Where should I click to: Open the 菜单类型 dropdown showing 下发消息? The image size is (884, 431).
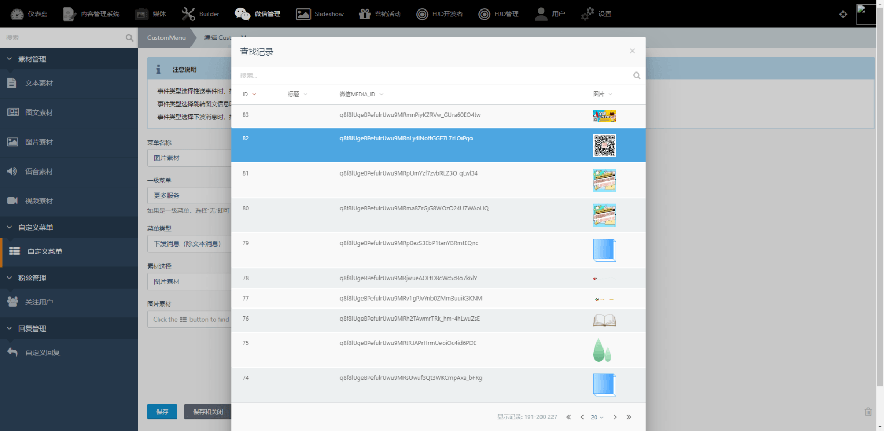pyautogui.click(x=189, y=244)
